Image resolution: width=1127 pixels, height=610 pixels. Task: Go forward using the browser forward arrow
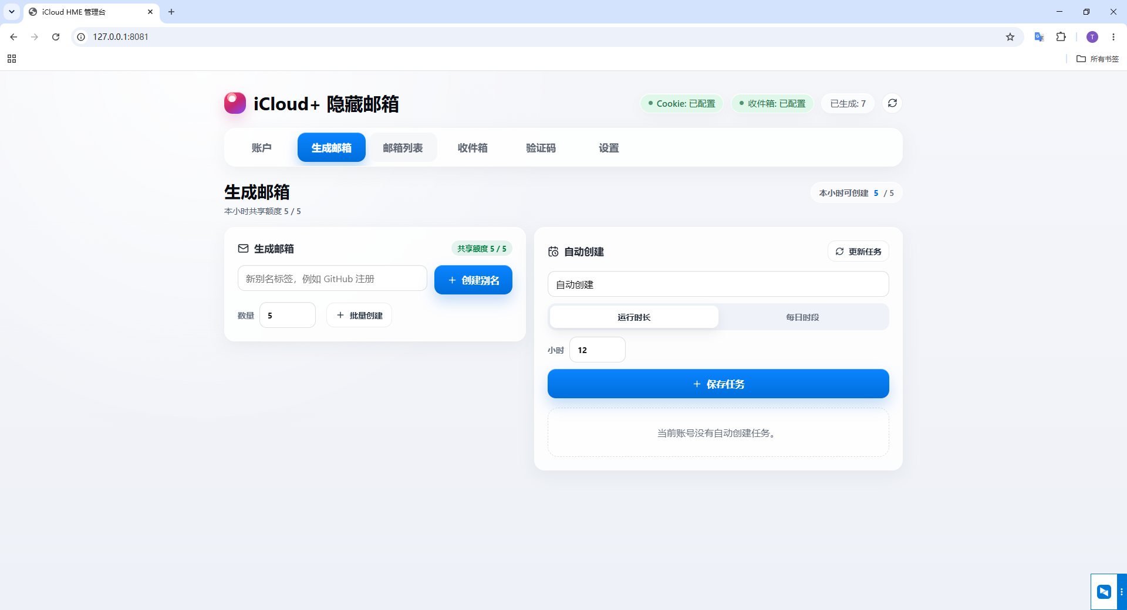(x=35, y=37)
